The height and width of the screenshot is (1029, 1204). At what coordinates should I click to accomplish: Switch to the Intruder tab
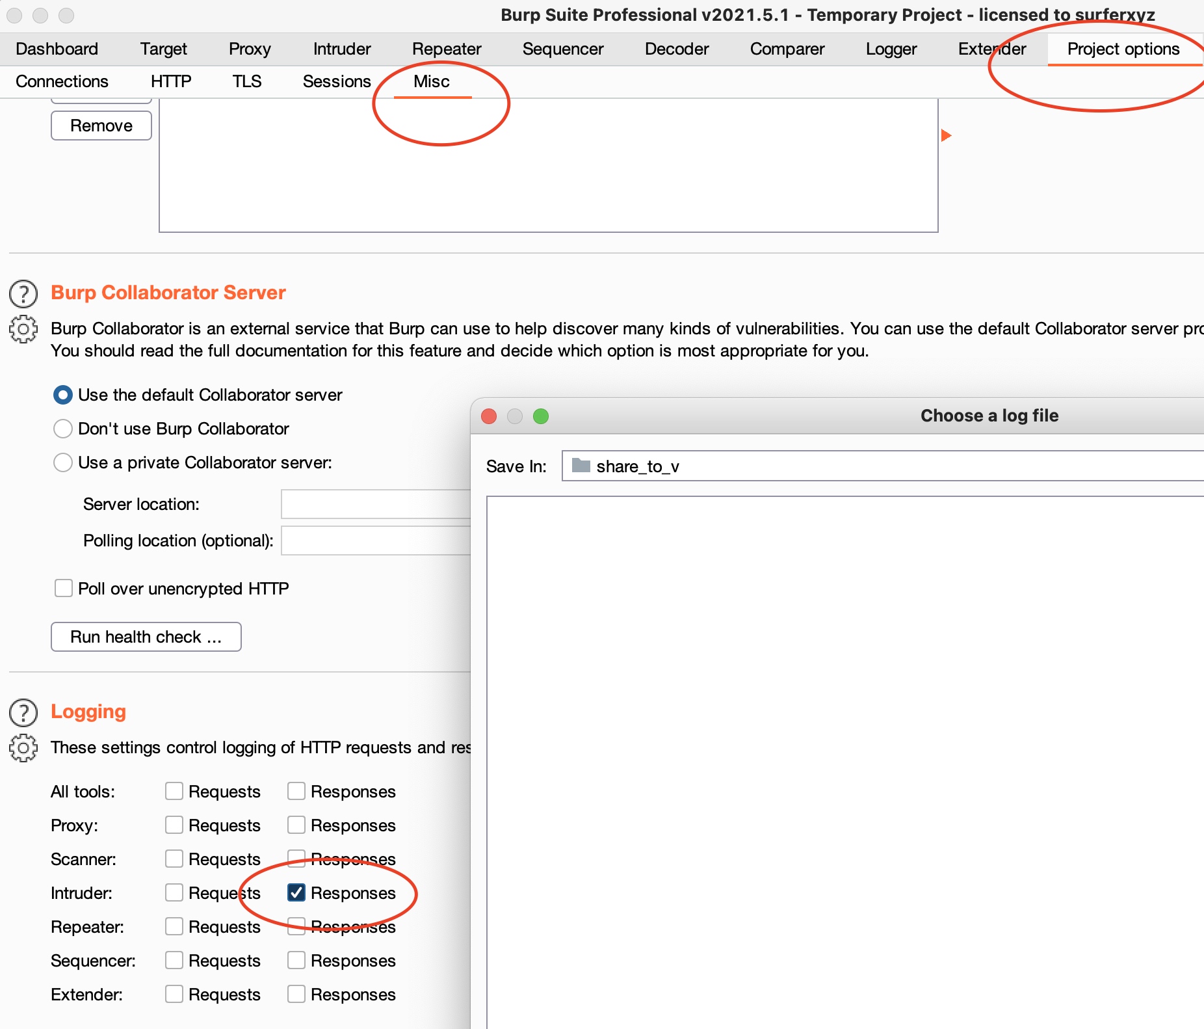[x=342, y=49]
